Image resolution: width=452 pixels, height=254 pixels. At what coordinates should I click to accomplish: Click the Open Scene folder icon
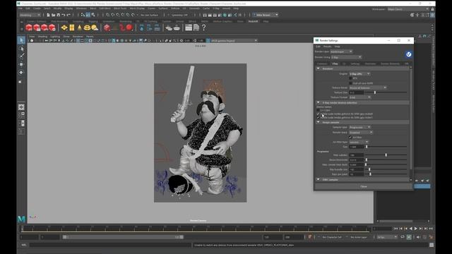54,15
